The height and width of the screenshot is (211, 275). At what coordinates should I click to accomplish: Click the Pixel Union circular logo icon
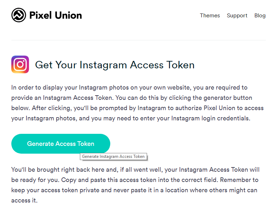click(x=19, y=15)
